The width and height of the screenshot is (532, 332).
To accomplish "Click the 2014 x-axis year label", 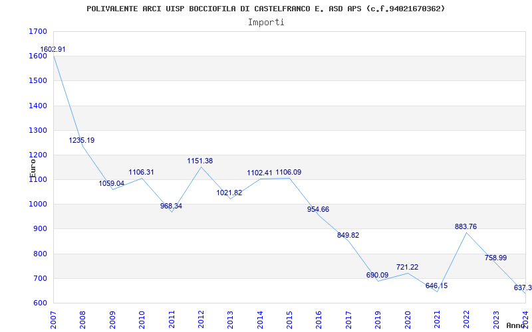I will (x=260, y=319).
